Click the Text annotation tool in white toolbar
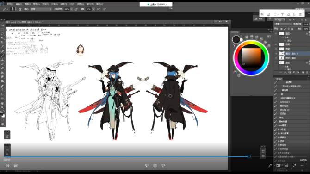The image size is (310, 174). click(282, 14)
